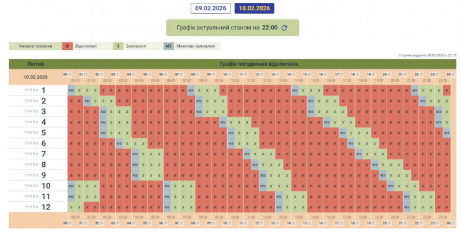This screenshot has height=233, width=461.
Task: Select the Група 1 row label
Action: click(35, 90)
